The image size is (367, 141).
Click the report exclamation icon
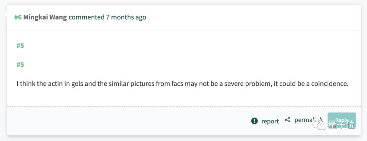[254, 121]
